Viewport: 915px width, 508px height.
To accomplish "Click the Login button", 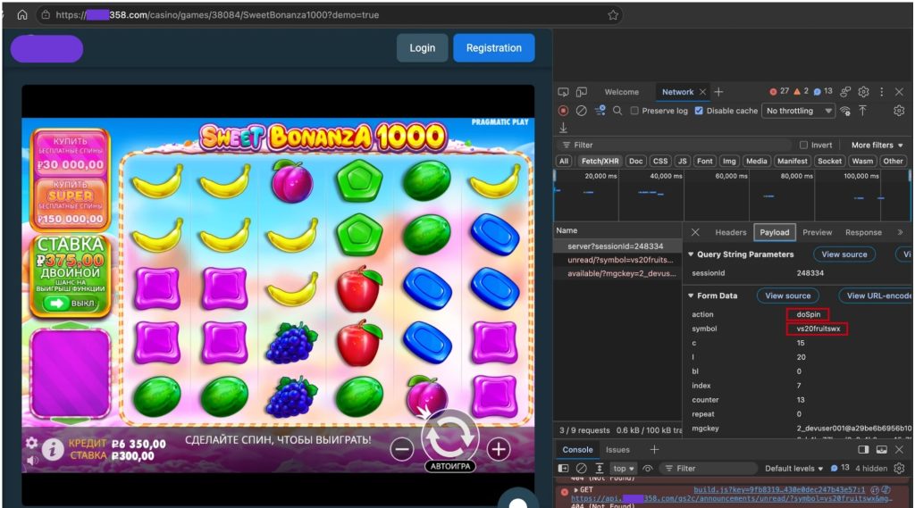I will pos(423,48).
